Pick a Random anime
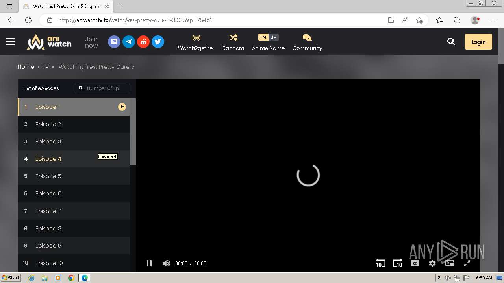 [x=233, y=42]
